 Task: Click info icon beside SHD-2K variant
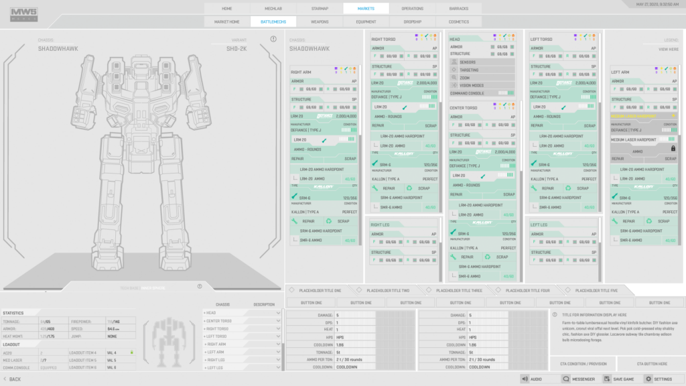(273, 40)
